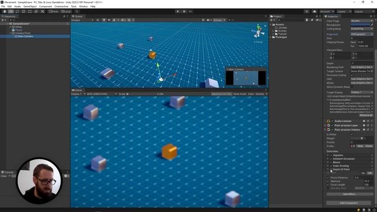Screen dimensions: 377x212
Task: Open the Component menu
Action: [45, 6]
